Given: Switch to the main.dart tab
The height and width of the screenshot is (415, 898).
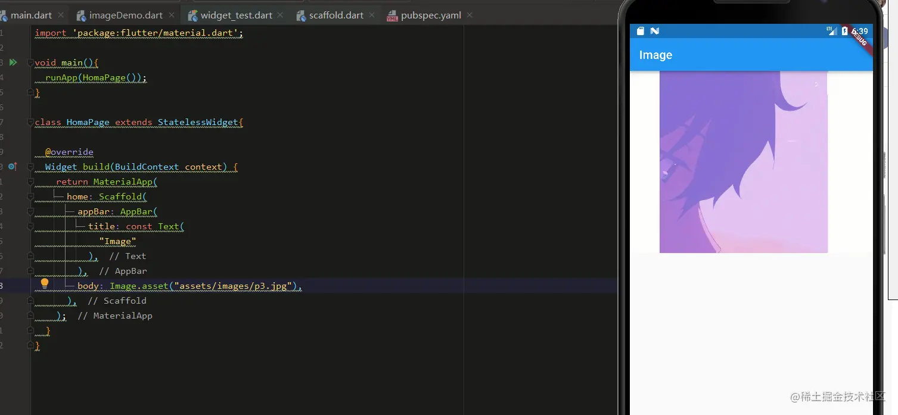Looking at the screenshot, I should tap(31, 15).
